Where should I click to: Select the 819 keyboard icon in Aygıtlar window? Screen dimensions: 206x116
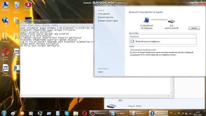(x=112, y=106)
